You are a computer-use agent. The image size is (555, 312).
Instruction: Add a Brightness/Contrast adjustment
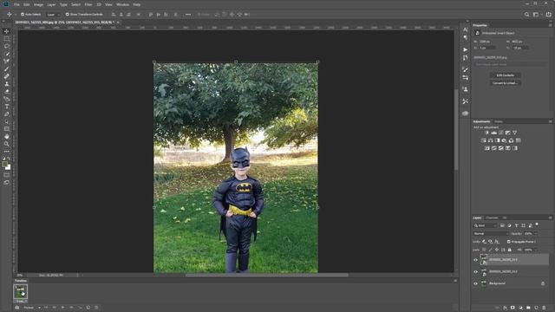click(487, 133)
